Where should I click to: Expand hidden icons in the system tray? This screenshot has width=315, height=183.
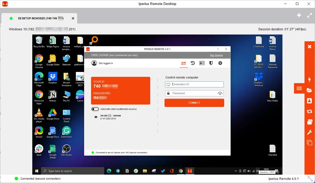(x=235, y=171)
